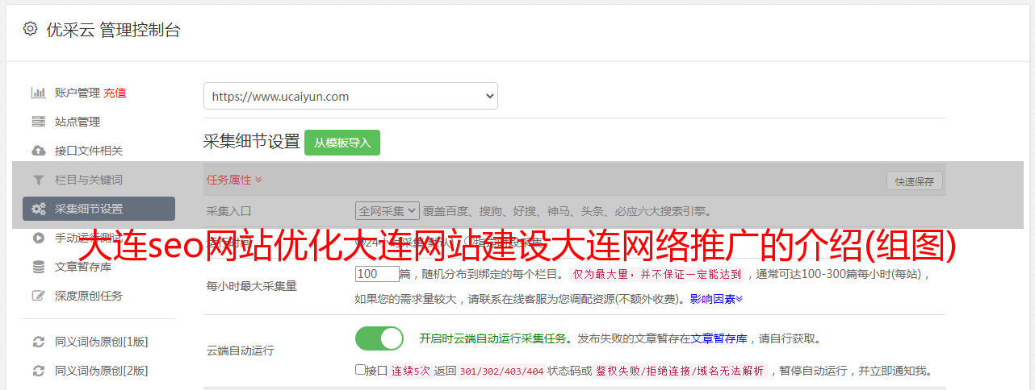Click the blue 文章暂存库 link in the 云端自动运行 description
Viewport: 1035px width, 390px height.
[x=719, y=338]
